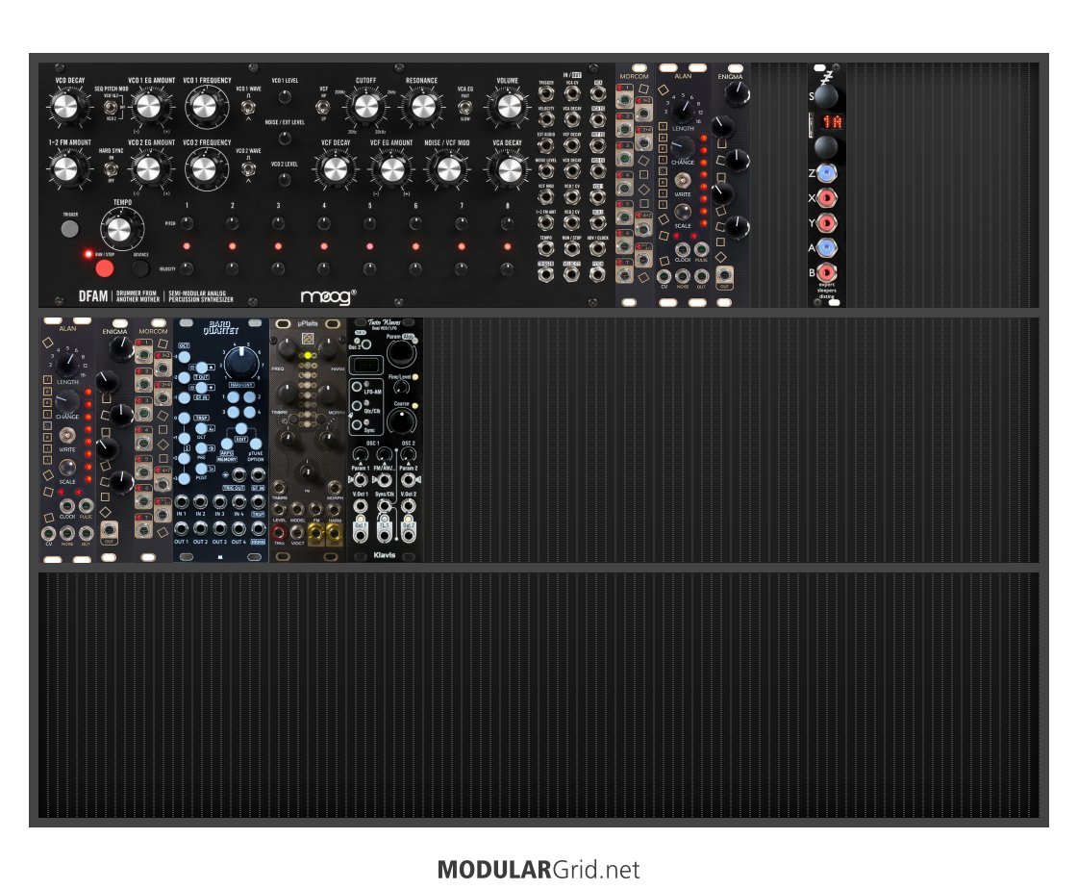Screen dimensions: 1078x890
Task: Click the VCO 2 LEVEL mini knob
Action: [x=285, y=180]
